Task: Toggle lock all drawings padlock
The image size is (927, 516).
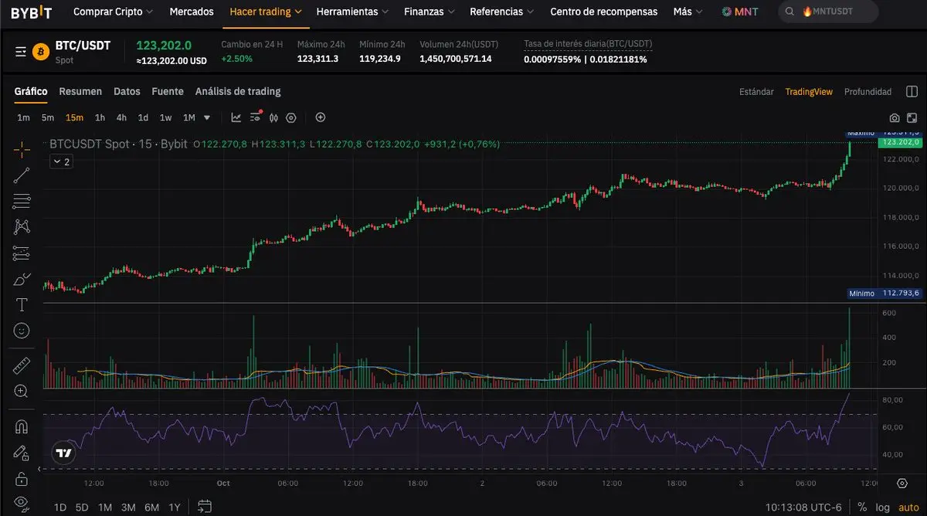Action: [22, 477]
